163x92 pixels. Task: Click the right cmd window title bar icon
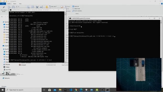click(x=70, y=18)
